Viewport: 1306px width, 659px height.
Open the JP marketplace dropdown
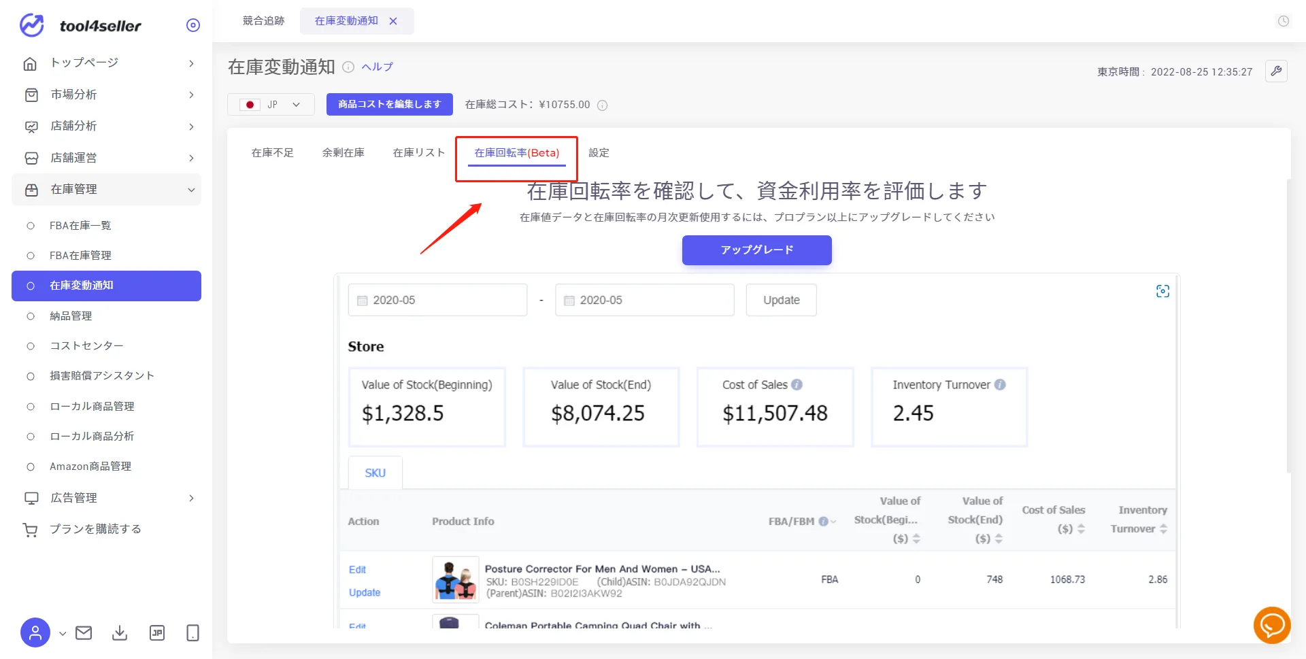click(x=271, y=105)
